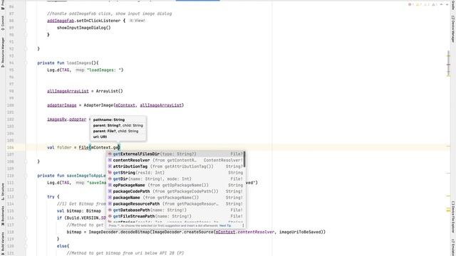
Task: Click fold end marker at line 108
Action: click(x=26, y=161)
